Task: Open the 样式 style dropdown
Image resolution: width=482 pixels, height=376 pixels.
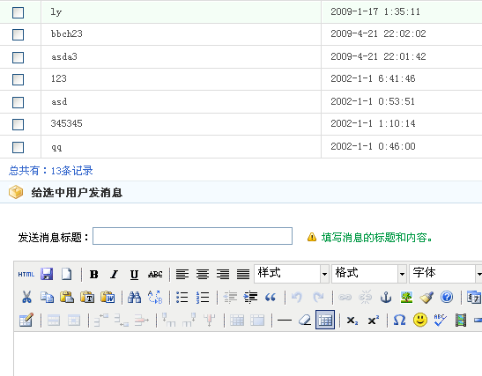Action: click(x=292, y=273)
